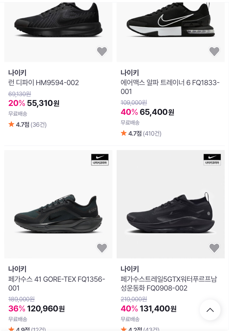
Task: Click the Pegasus 41 GORE-TEX shoe image
Action: pos(58,211)
